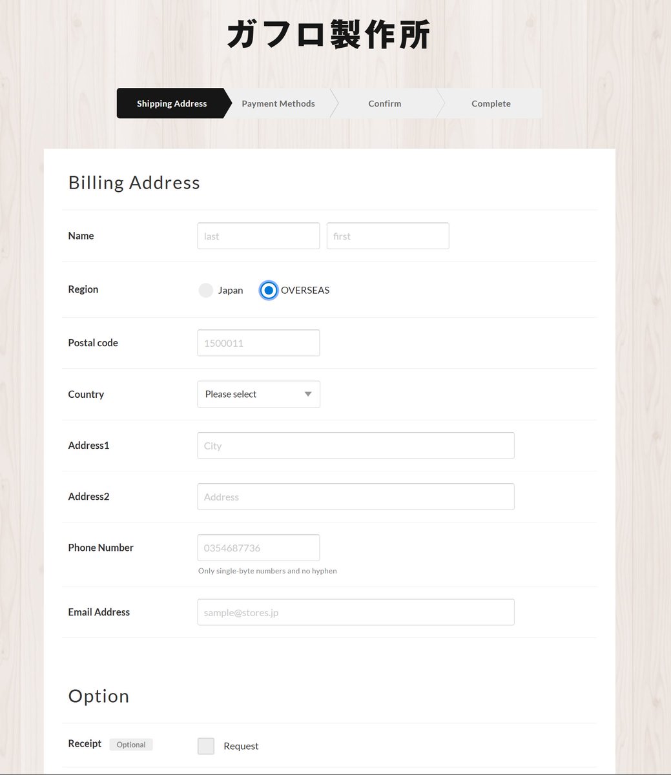The width and height of the screenshot is (671, 775).
Task: Select the Shipping Address step
Action: click(172, 103)
